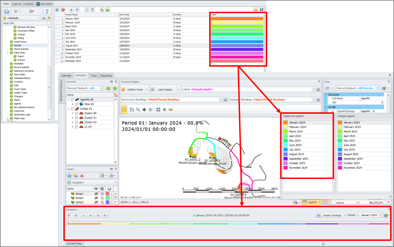394x247 pixels.
Task: Delete the period with the red X icon
Action: coord(63,10)
